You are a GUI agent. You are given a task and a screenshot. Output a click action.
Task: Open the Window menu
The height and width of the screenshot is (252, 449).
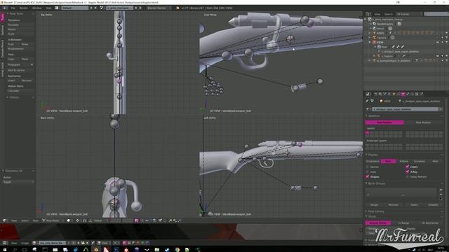36,8
